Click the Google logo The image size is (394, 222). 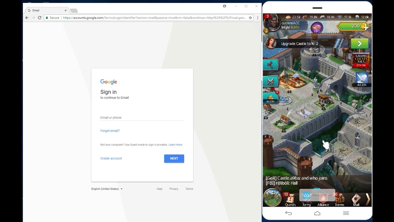click(109, 82)
